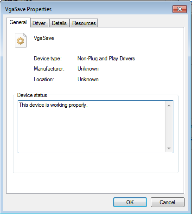Confirm with the OK button
192x214 pixels.
click(130, 202)
